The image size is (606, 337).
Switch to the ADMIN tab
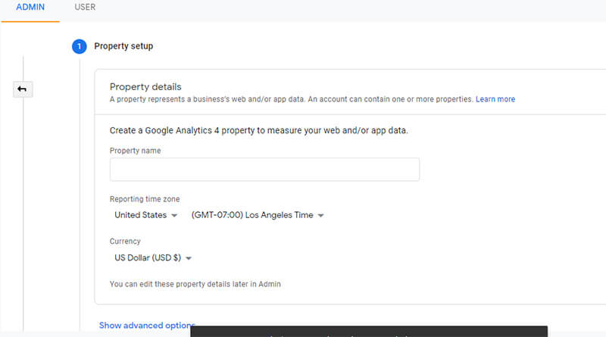point(30,7)
